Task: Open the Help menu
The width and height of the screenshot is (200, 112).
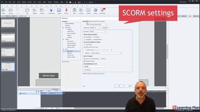Action: click(x=62, y=2)
